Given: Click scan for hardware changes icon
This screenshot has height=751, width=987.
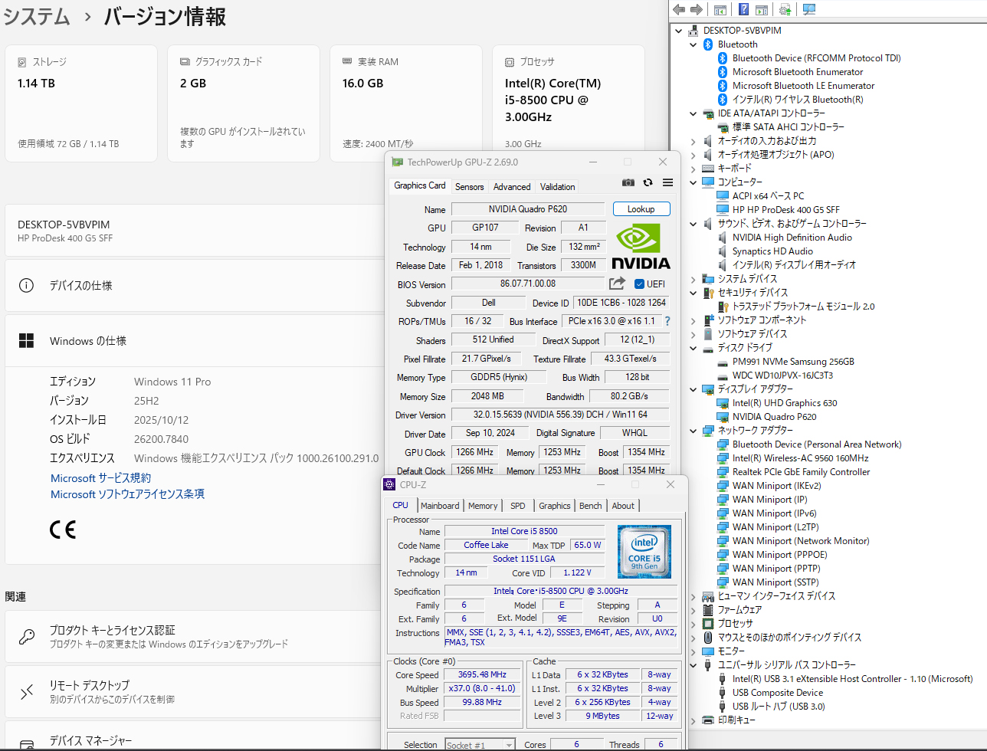Looking at the screenshot, I should click(809, 9).
